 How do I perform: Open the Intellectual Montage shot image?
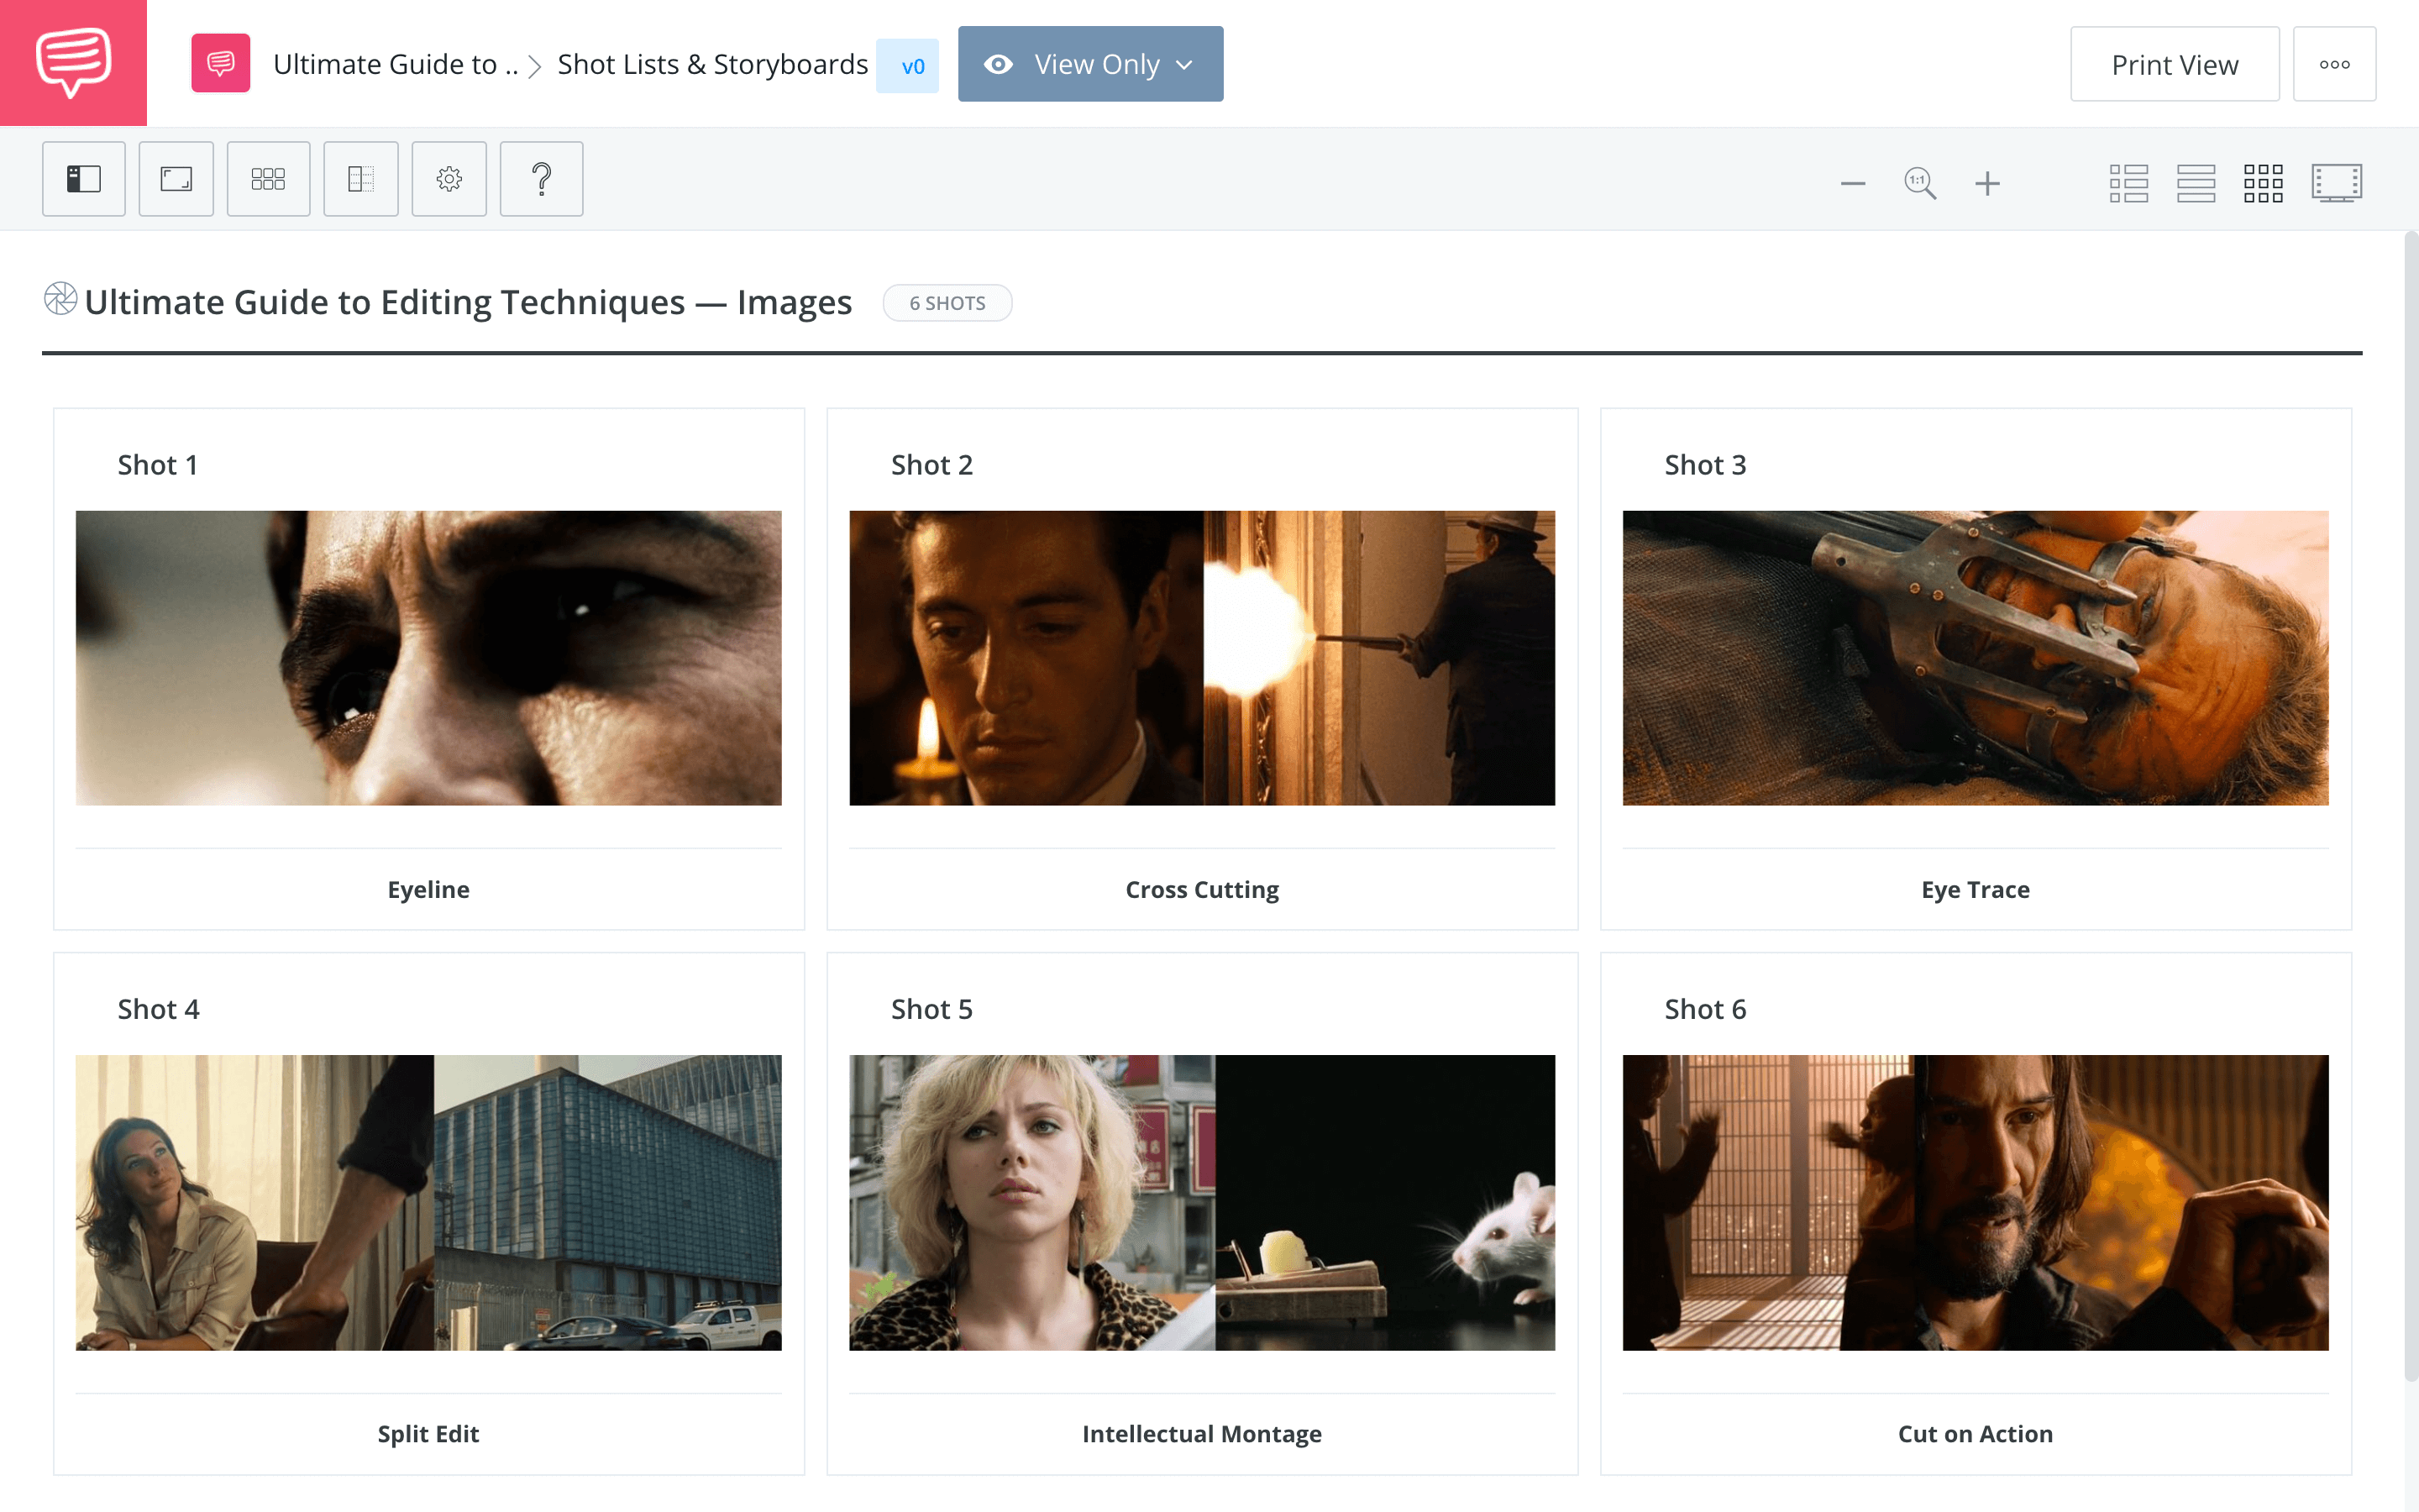[1203, 1202]
